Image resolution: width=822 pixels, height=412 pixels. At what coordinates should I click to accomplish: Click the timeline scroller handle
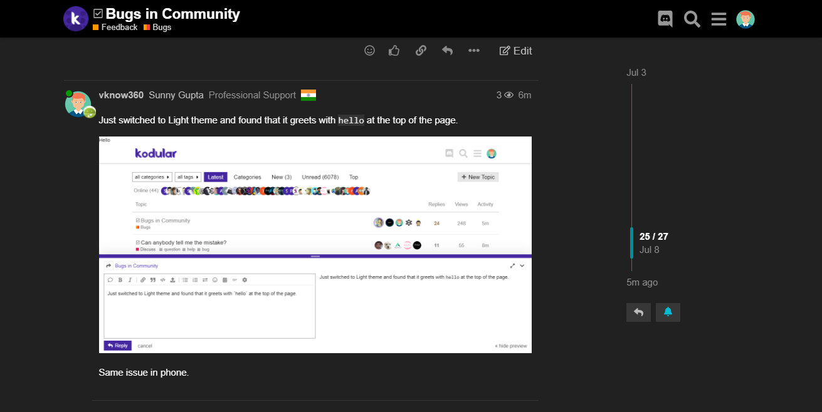(632, 243)
